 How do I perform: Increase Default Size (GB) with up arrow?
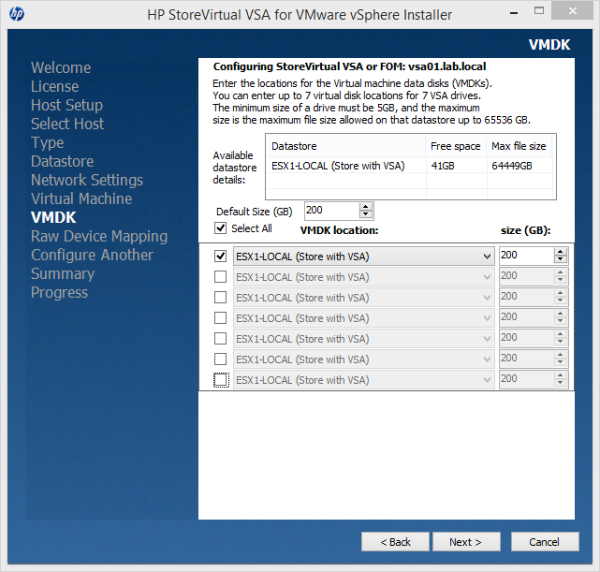click(x=366, y=207)
